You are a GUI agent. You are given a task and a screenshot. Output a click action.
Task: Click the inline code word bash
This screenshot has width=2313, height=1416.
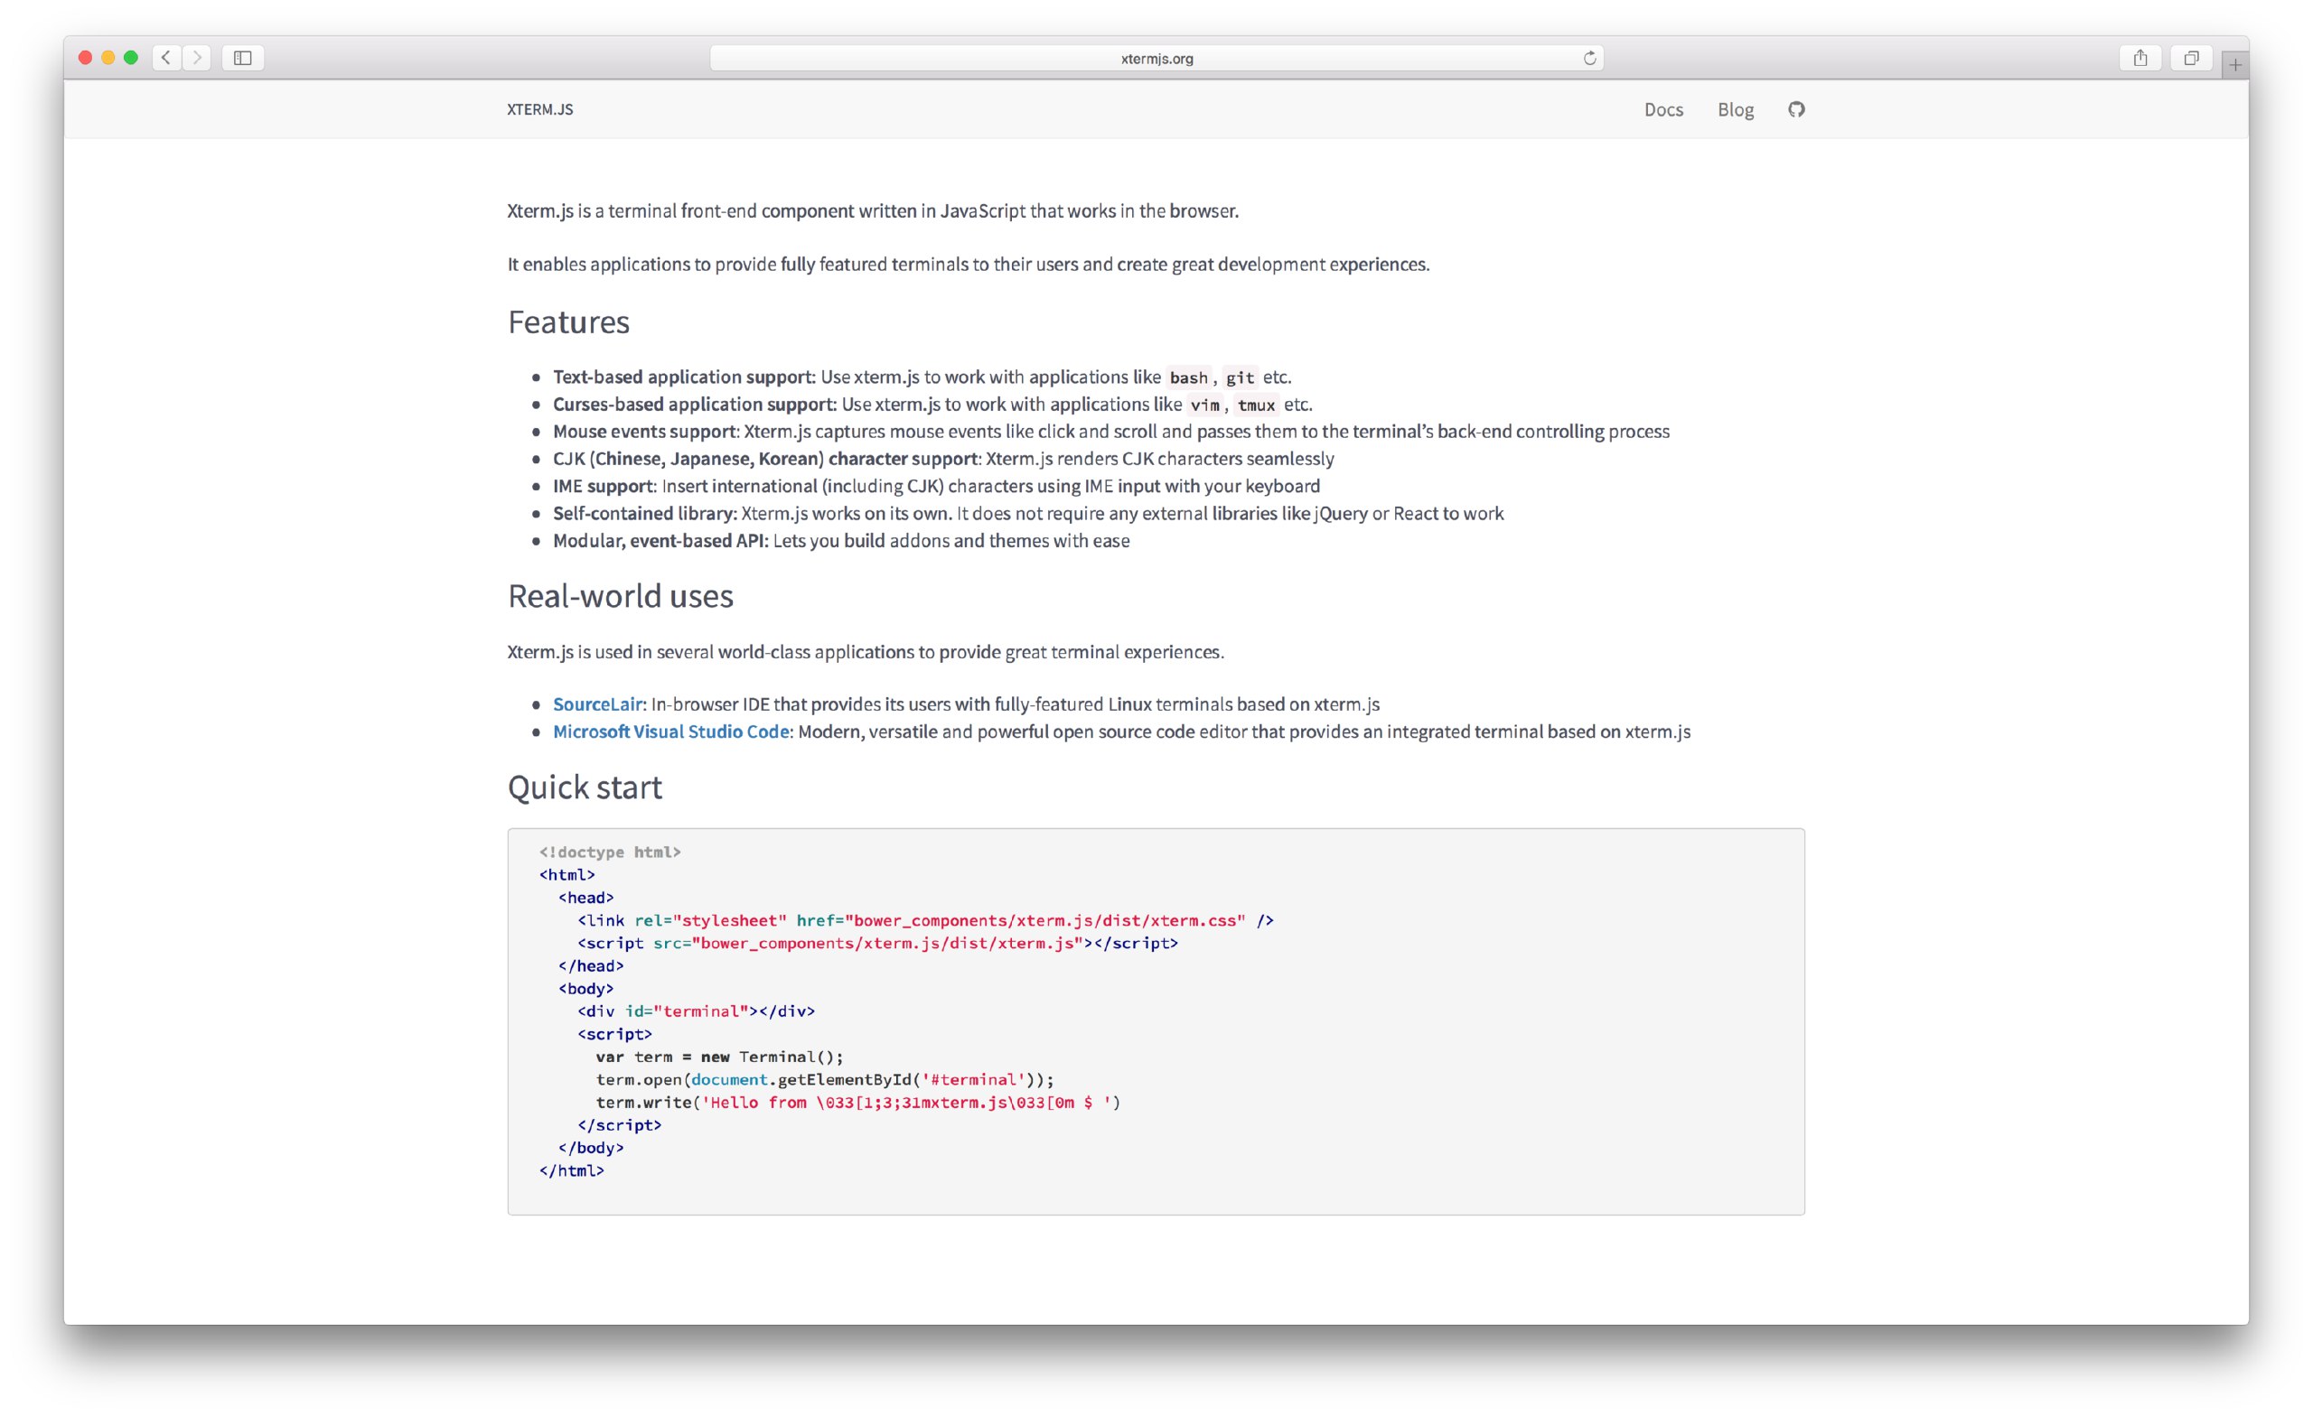click(x=1188, y=377)
